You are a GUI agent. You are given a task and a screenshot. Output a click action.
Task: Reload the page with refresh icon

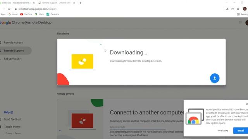point(9,9)
